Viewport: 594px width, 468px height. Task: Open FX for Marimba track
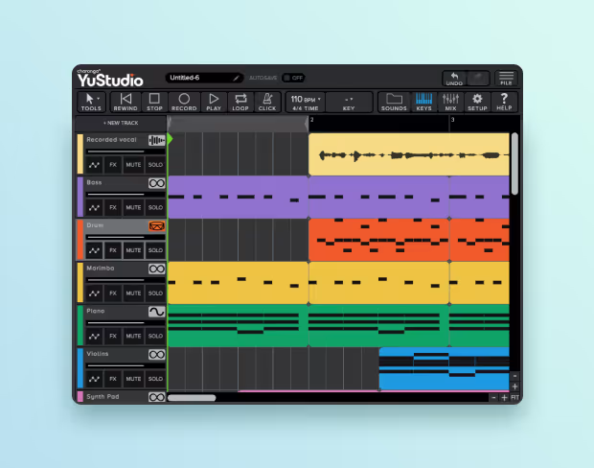[113, 293]
